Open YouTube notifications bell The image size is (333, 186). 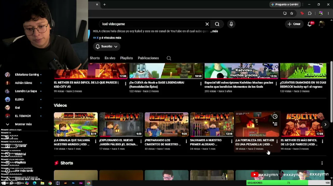coord(310,24)
